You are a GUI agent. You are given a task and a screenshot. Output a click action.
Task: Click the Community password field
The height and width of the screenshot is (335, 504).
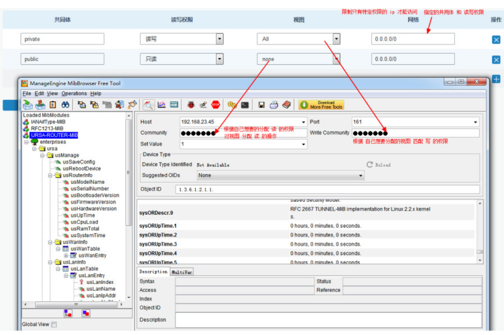(243, 133)
